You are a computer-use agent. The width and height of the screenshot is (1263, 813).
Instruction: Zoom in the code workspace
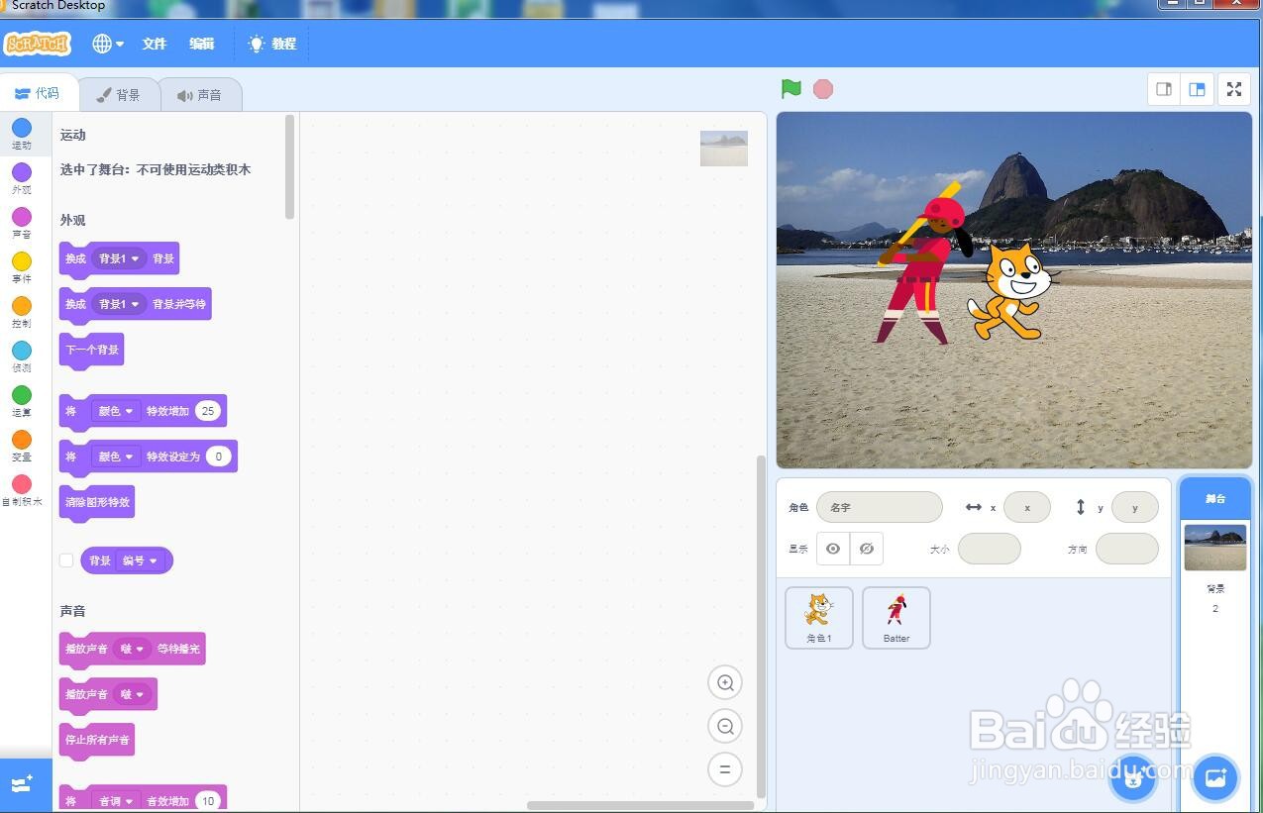(x=725, y=682)
